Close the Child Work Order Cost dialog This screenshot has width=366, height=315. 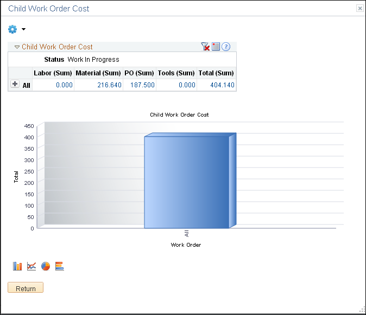(359, 8)
